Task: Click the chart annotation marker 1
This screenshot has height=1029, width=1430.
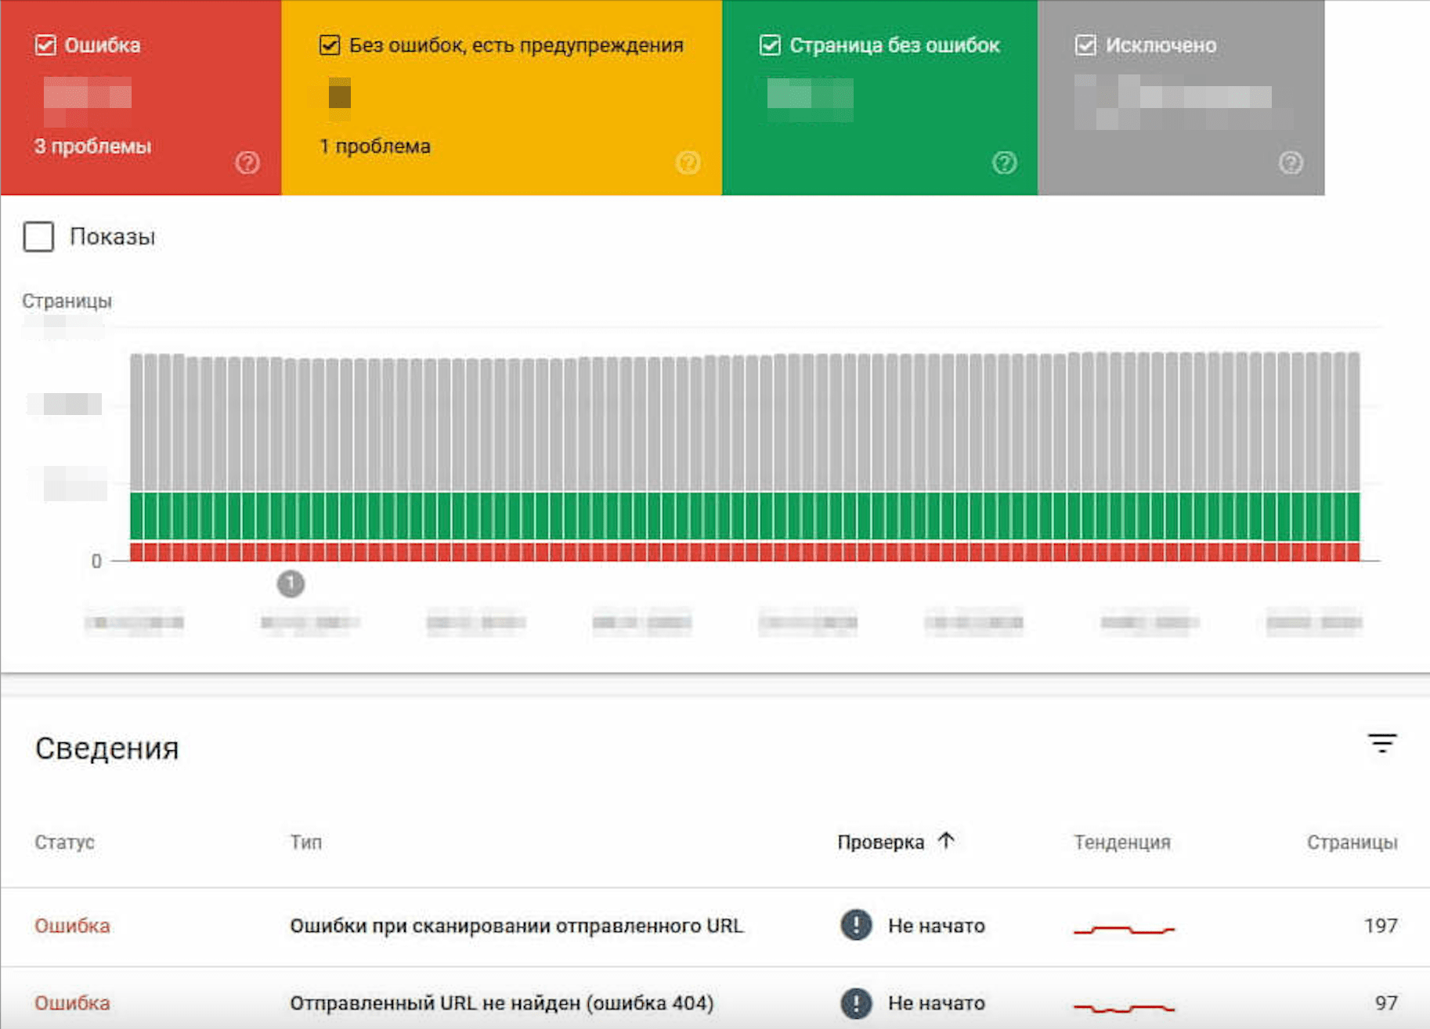Action: click(291, 583)
